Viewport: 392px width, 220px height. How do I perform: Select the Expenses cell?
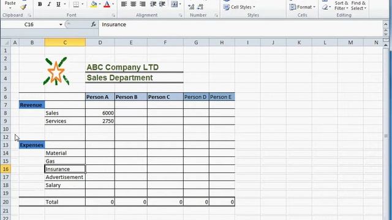[x=32, y=145]
